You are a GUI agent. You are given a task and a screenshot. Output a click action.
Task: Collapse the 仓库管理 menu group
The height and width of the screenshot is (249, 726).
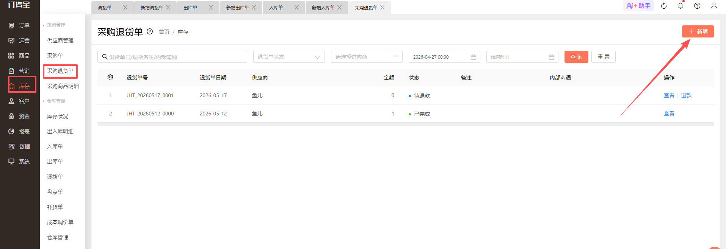pos(54,101)
